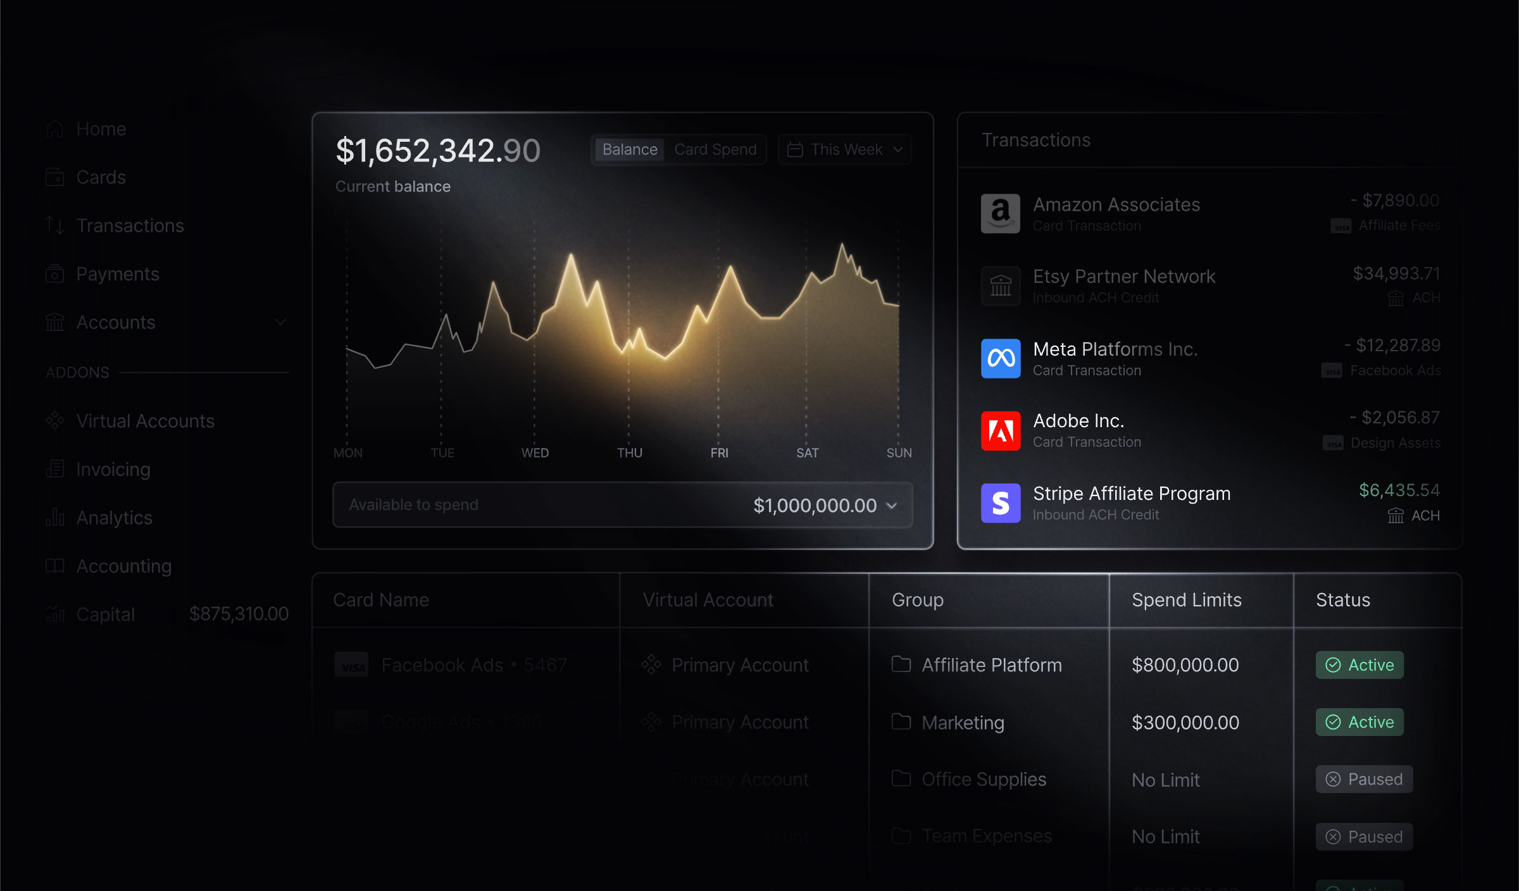Go to Transactions in the sidebar
1519x891 pixels.
pyautogui.click(x=130, y=226)
